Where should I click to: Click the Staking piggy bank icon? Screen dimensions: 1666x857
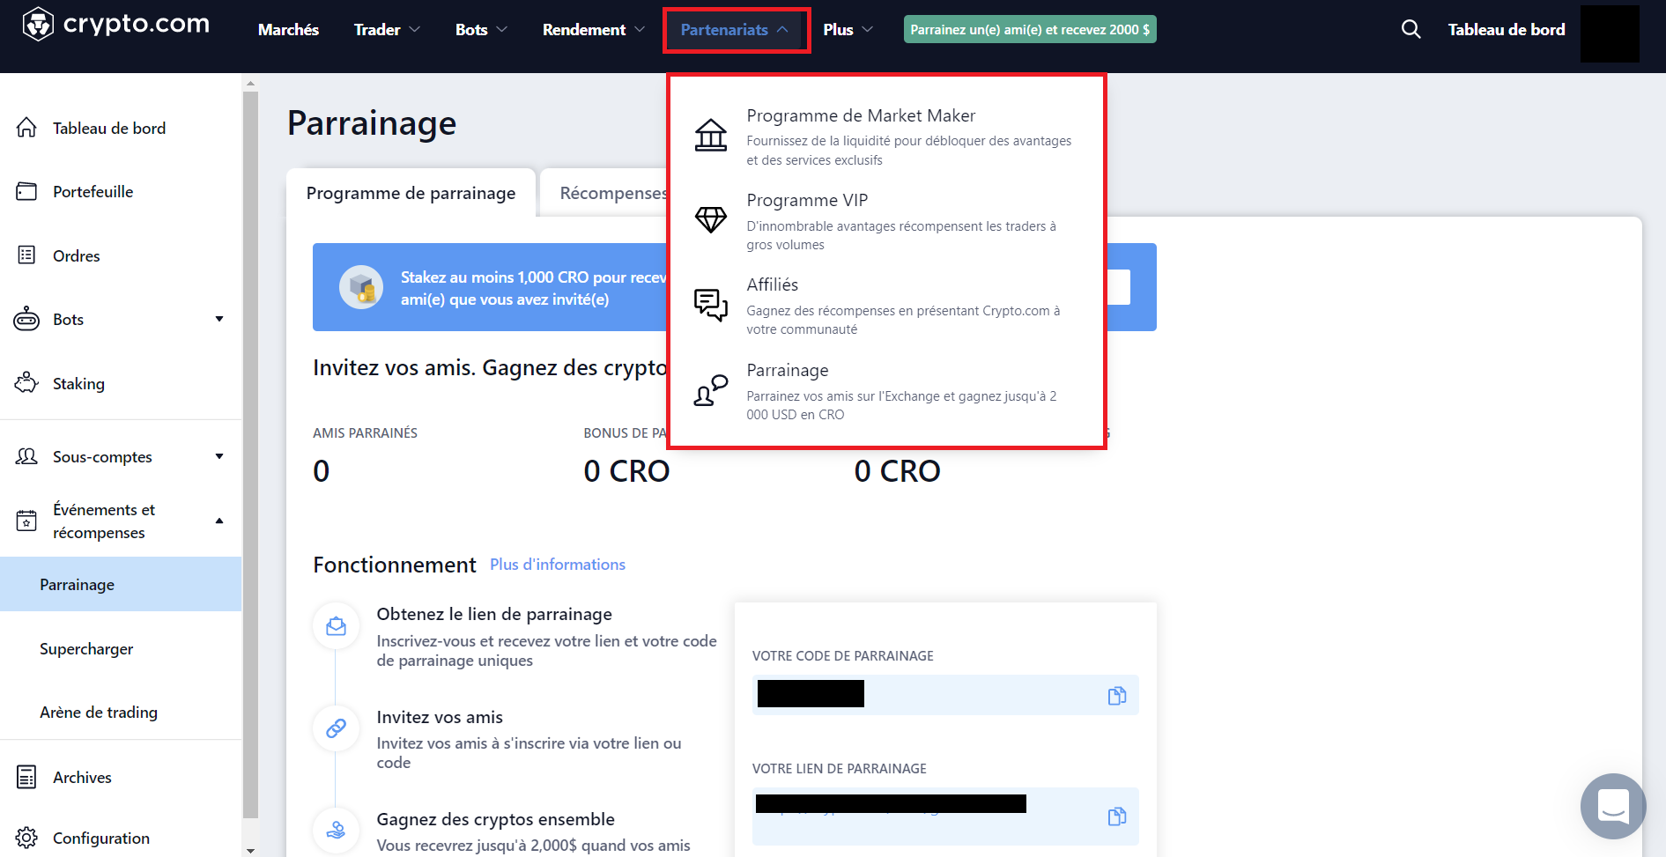click(26, 382)
